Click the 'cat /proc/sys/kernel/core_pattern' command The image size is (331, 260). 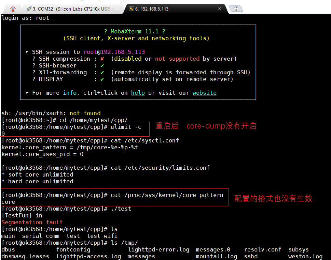[112, 195]
